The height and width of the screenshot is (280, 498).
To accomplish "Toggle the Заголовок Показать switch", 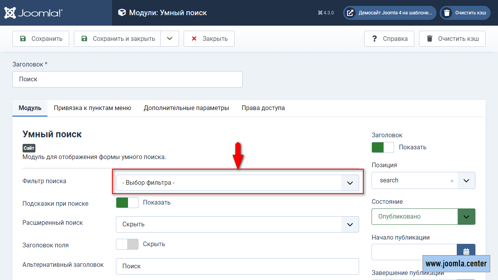I will [383, 147].
